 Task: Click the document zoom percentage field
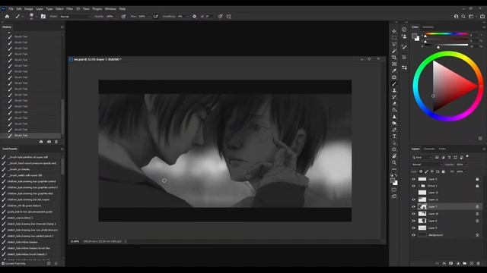75,241
